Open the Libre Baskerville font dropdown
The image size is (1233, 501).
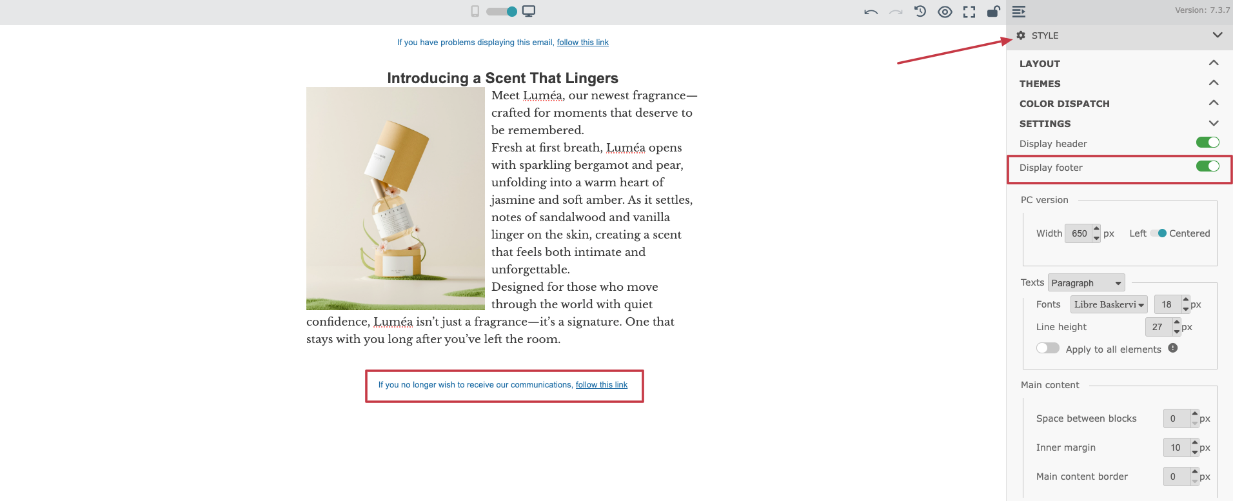tap(1109, 304)
